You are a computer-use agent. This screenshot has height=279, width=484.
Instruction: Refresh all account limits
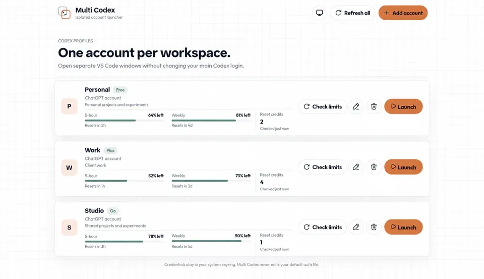(x=352, y=13)
